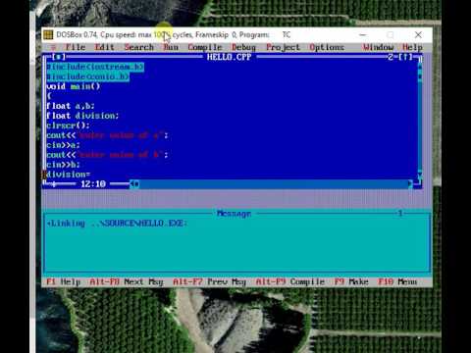Click the 'clrscr();' line

click(x=68, y=126)
